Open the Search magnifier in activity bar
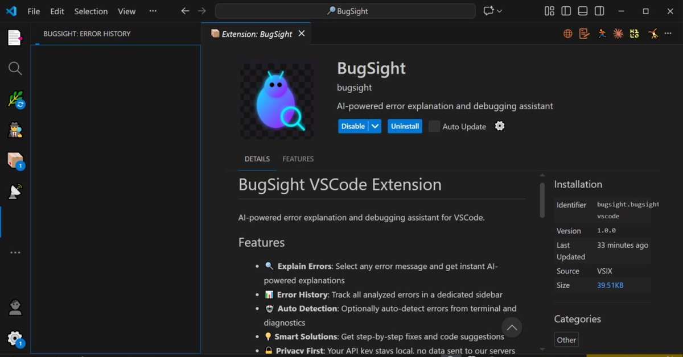 [15, 69]
